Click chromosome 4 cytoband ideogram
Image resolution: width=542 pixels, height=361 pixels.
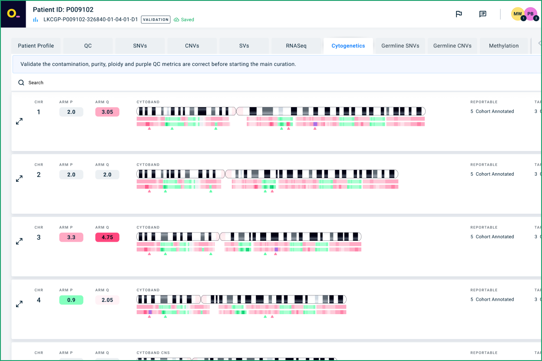(x=241, y=299)
